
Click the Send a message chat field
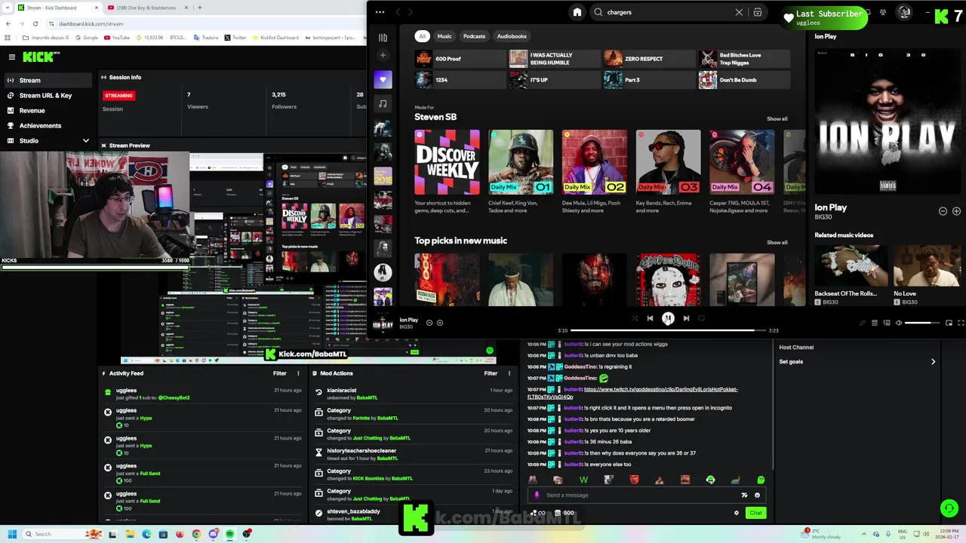(648, 495)
